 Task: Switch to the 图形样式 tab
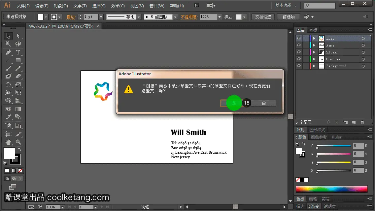pyautogui.click(x=317, y=130)
